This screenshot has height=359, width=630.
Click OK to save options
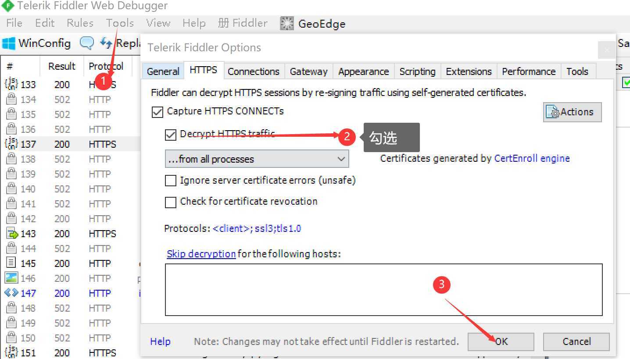(x=501, y=341)
